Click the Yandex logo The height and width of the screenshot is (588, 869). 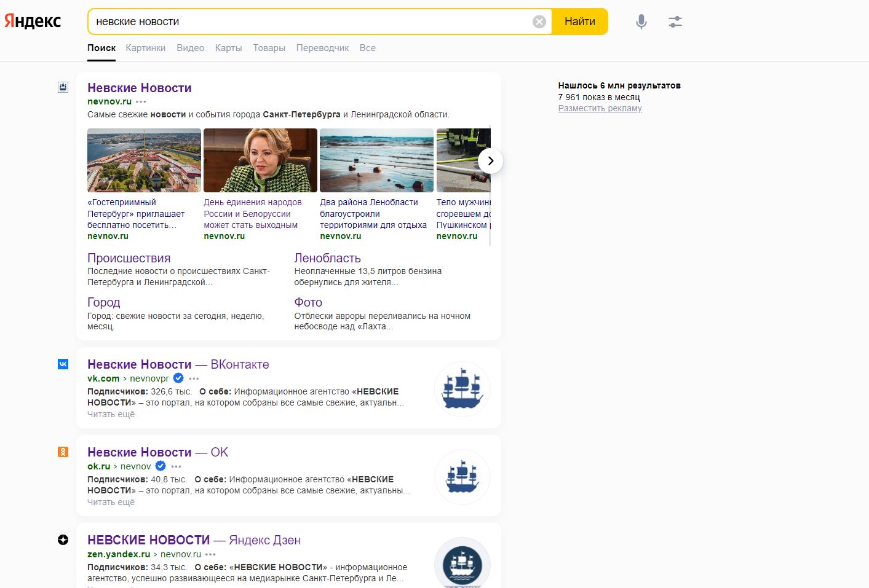coord(33,22)
